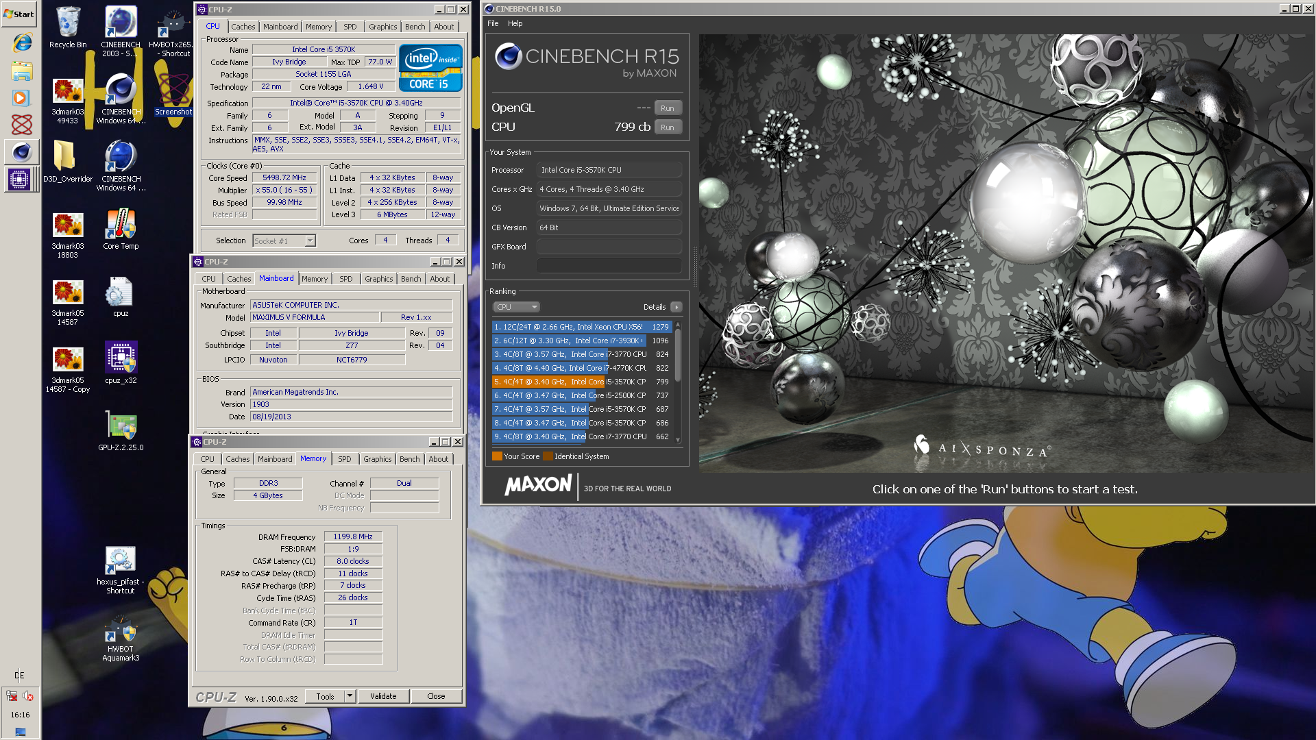This screenshot has width=1316, height=740.
Task: Select ranking row 6 i5-2500K 737
Action: (x=582, y=395)
